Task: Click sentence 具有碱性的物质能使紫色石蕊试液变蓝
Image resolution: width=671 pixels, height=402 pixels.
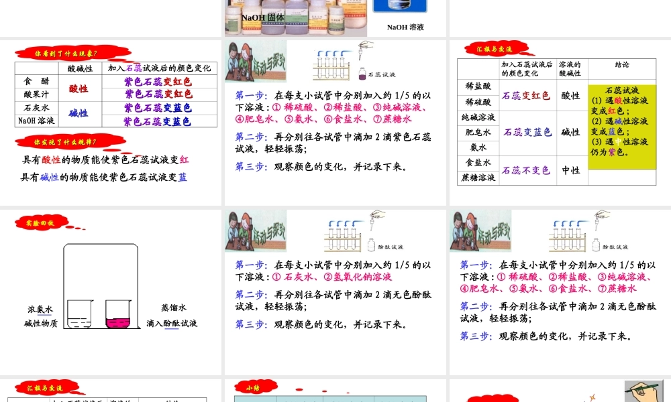Action: 104,177
